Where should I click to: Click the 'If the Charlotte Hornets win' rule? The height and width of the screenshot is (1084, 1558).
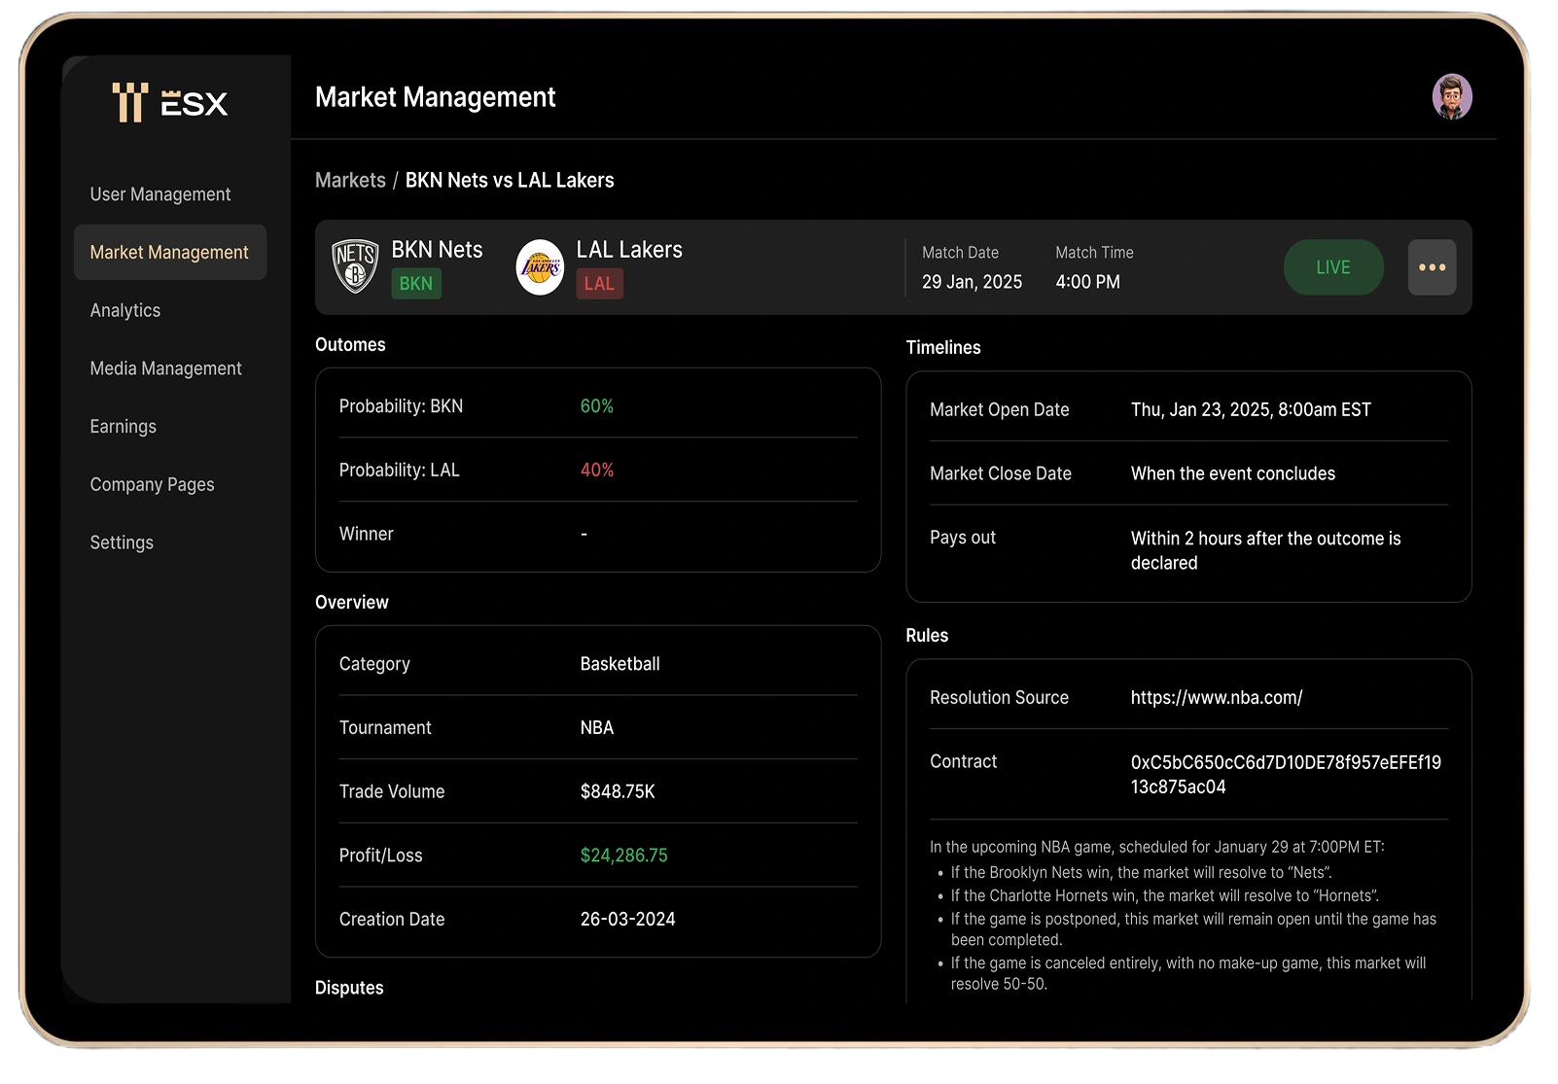click(x=1164, y=896)
